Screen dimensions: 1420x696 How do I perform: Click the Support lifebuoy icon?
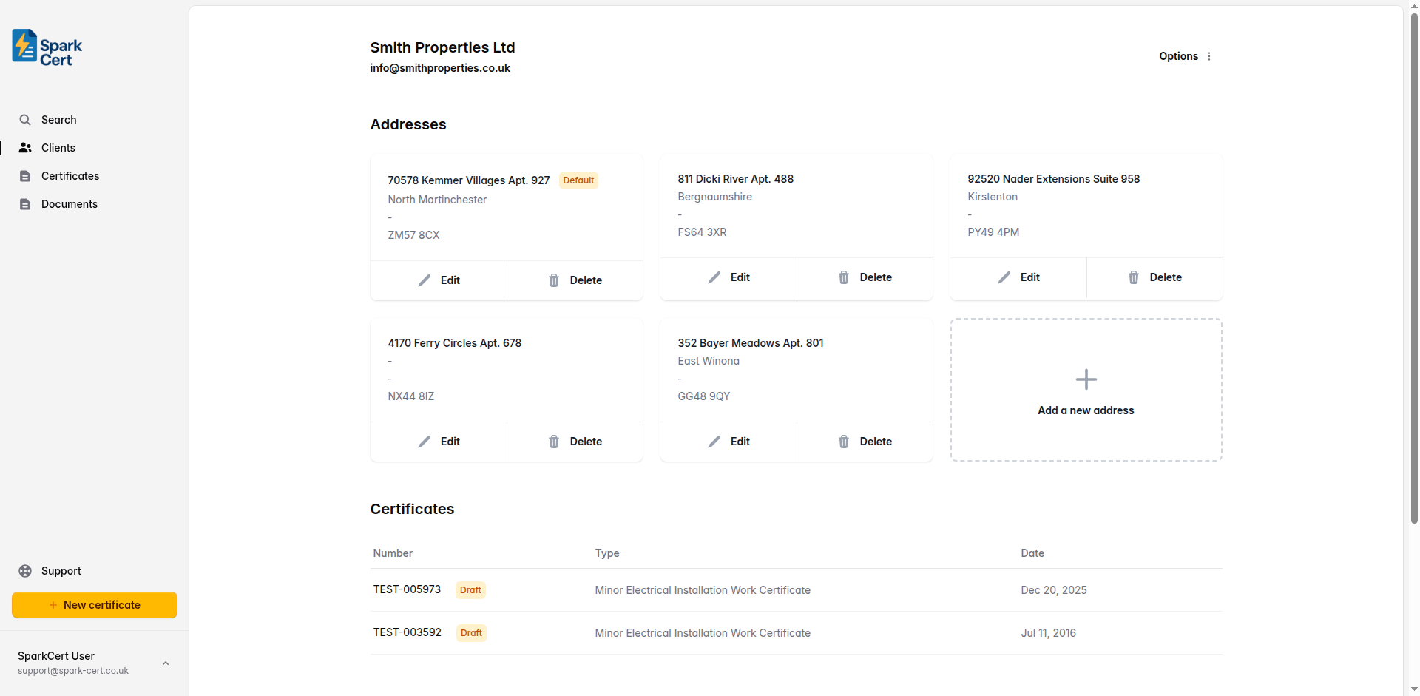coord(25,570)
